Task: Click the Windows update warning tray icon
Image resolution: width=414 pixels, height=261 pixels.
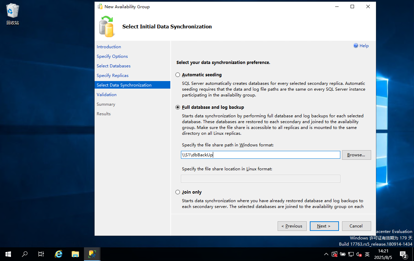Action: coord(335,254)
